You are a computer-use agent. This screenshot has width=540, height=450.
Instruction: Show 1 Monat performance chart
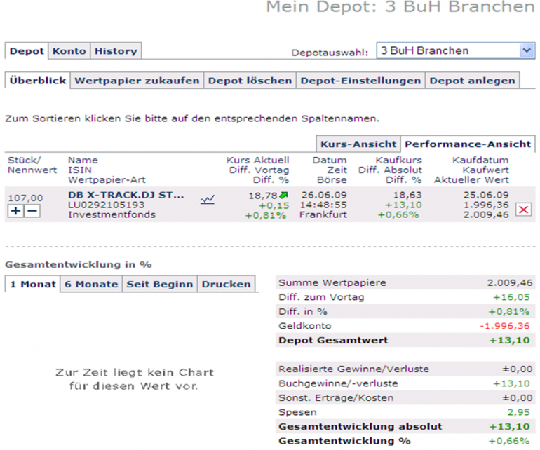click(x=33, y=284)
